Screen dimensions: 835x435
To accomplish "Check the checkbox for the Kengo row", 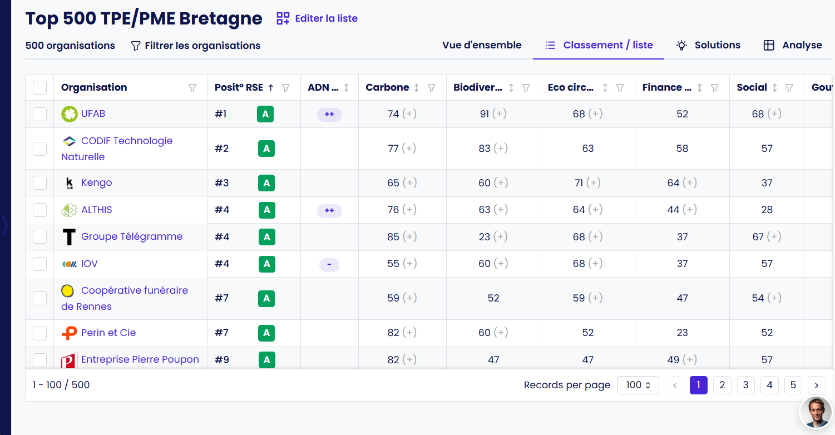I will [39, 183].
